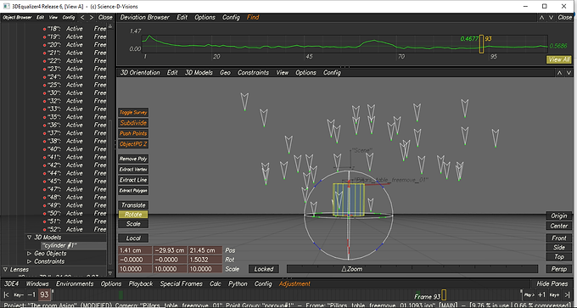Click Find in the Deviation Browser
Viewport: 577px width, 308px height.
pyautogui.click(x=253, y=17)
